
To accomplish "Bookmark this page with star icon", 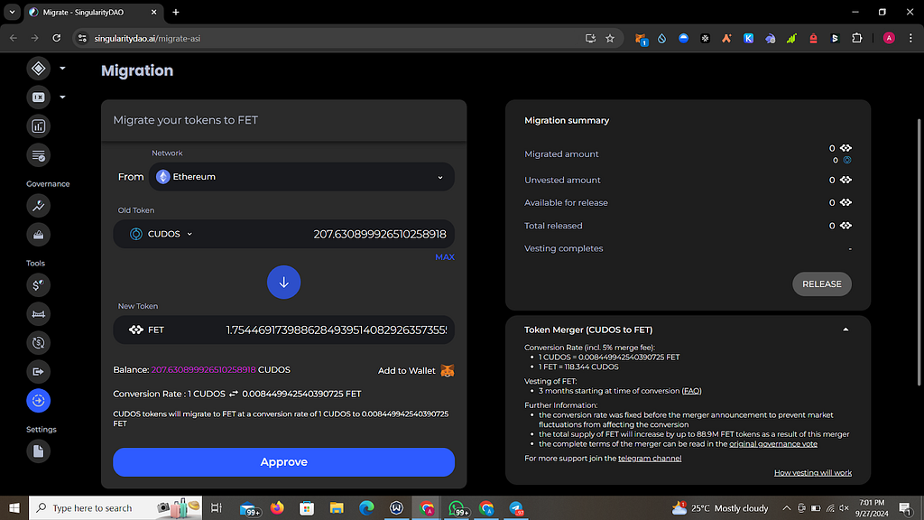I will click(610, 38).
